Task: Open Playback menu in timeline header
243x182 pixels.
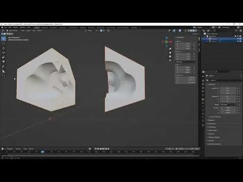Action: click(x=10, y=149)
